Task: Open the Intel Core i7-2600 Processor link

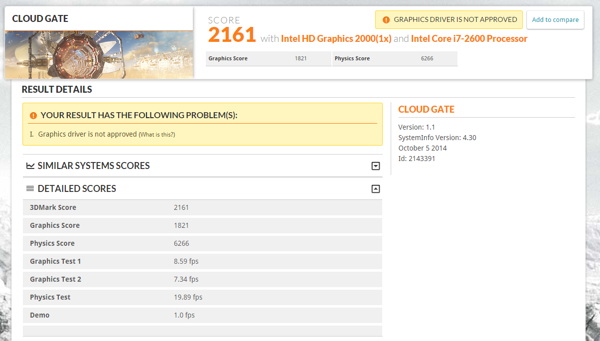Action: tap(469, 39)
